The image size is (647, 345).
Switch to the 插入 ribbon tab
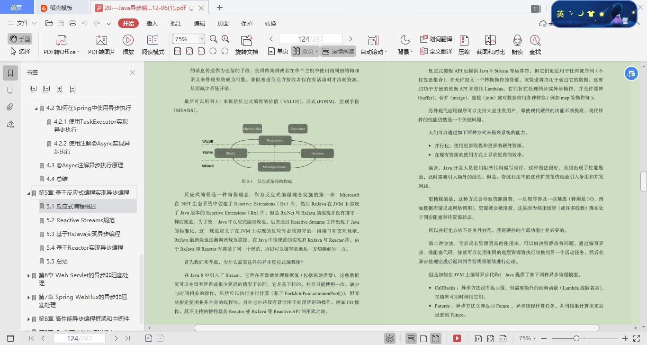tap(152, 23)
